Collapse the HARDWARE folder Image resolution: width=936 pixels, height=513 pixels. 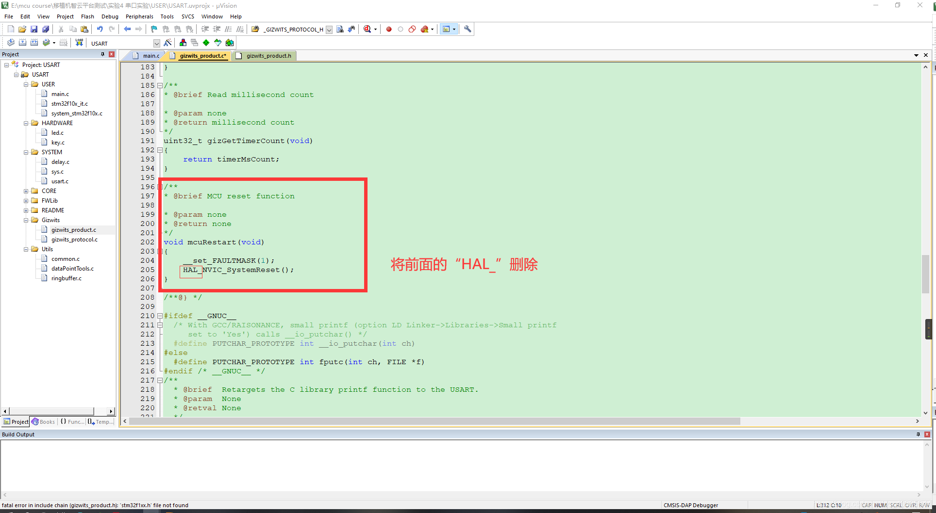point(26,123)
